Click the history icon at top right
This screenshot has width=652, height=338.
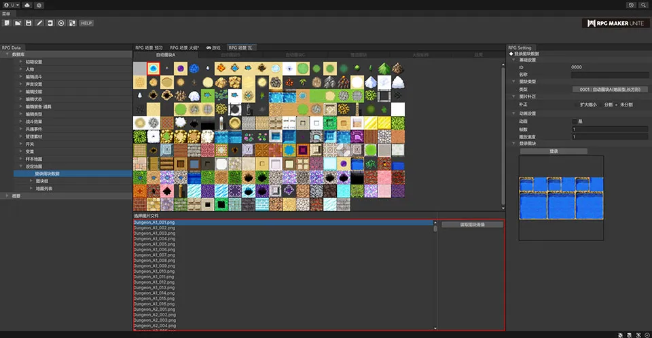[x=632, y=5]
